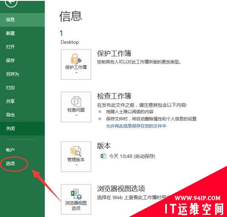Click the checklist 检查问题 icon
This screenshot has width=227, height=217.
click(x=76, y=101)
